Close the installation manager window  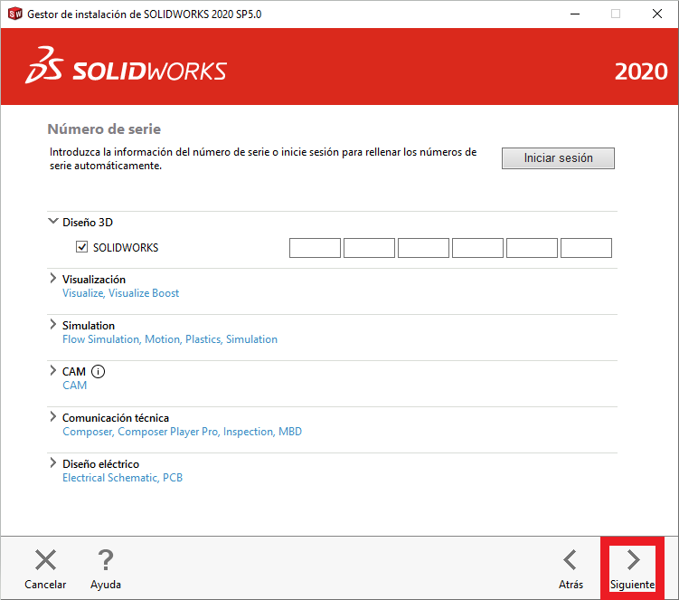[657, 14]
